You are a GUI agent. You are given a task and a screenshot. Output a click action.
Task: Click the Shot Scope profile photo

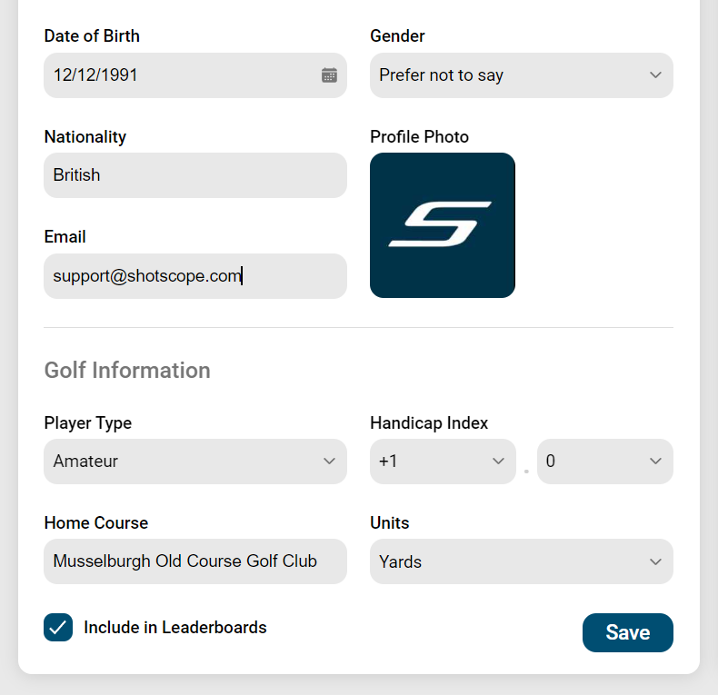(x=443, y=225)
